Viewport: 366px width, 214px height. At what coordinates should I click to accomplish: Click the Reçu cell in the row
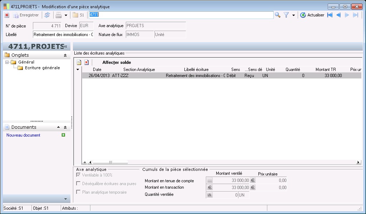[x=249, y=76]
